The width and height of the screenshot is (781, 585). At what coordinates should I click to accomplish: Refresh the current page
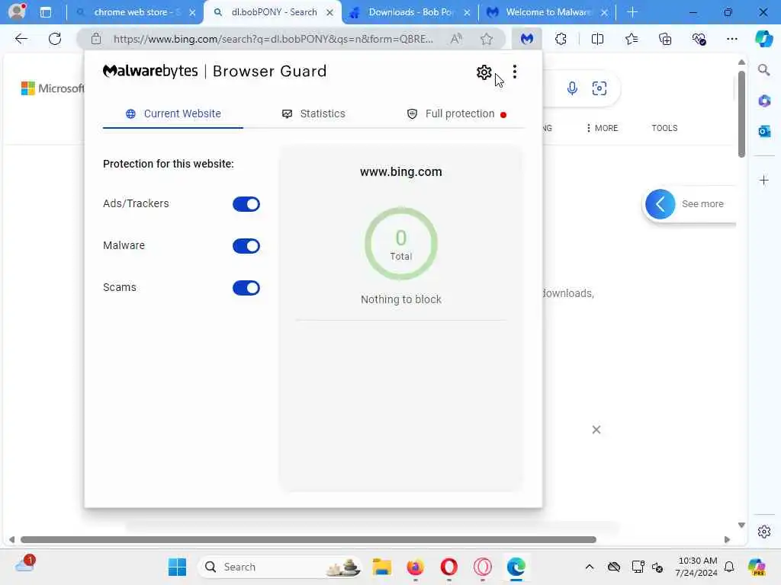point(55,39)
